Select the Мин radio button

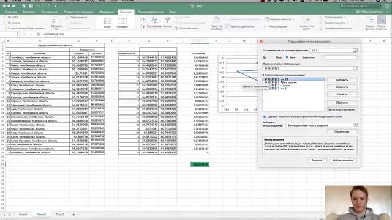[x=287, y=57]
